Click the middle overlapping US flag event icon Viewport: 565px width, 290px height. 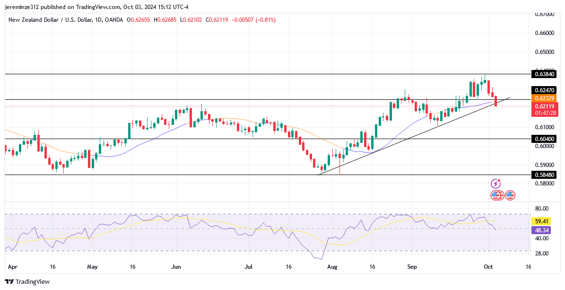[501, 195]
